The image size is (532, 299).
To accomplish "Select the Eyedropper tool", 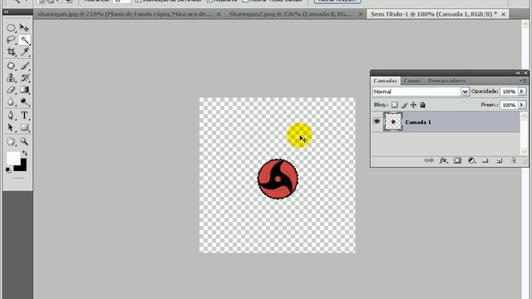I will click(x=24, y=51).
